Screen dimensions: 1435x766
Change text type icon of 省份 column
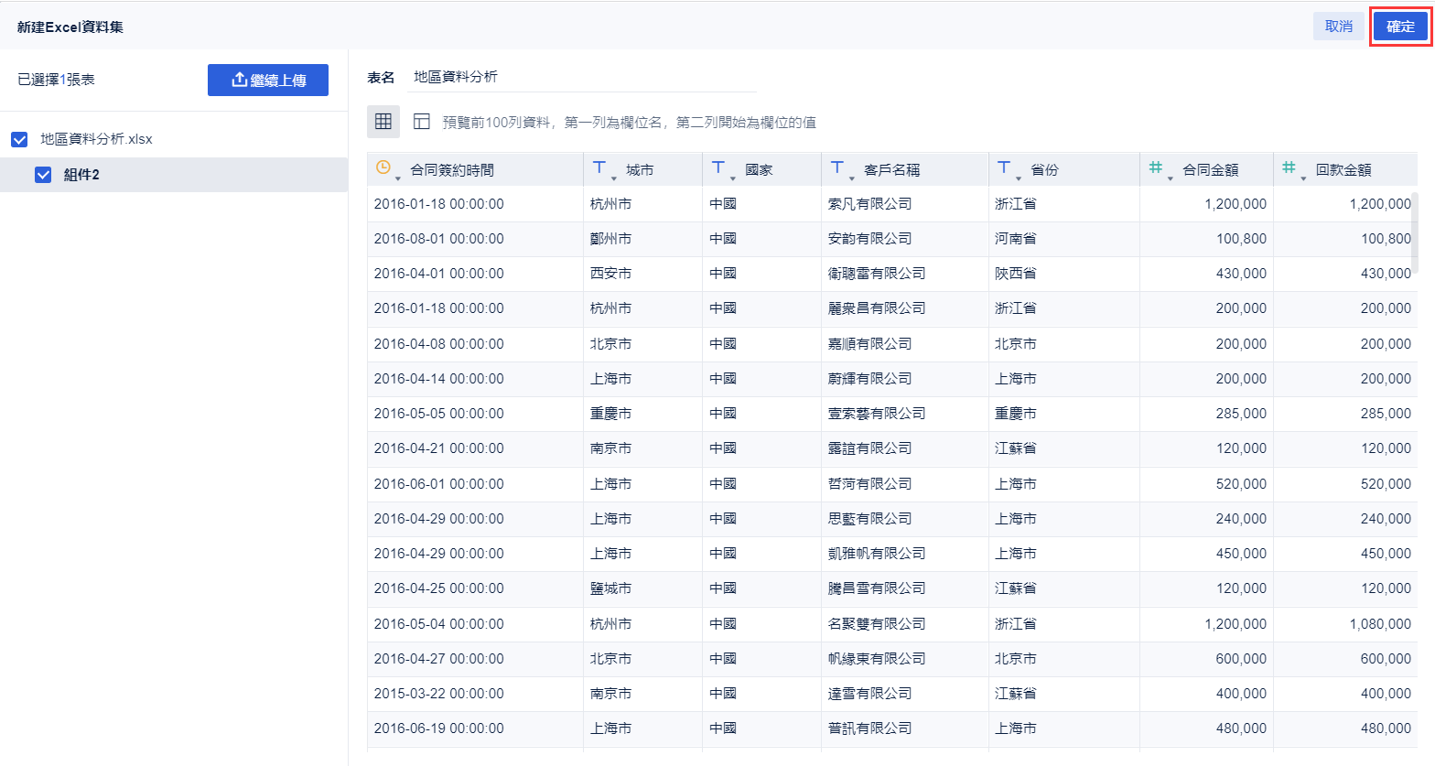(x=1004, y=168)
